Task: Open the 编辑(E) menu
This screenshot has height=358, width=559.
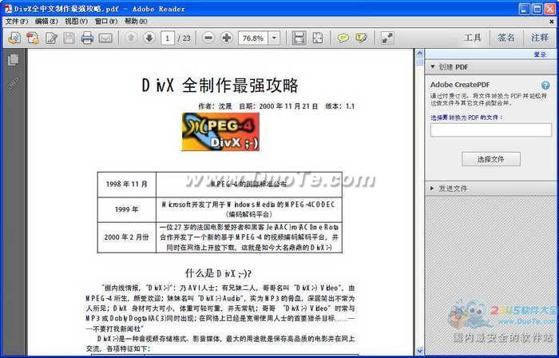Action: (46, 22)
